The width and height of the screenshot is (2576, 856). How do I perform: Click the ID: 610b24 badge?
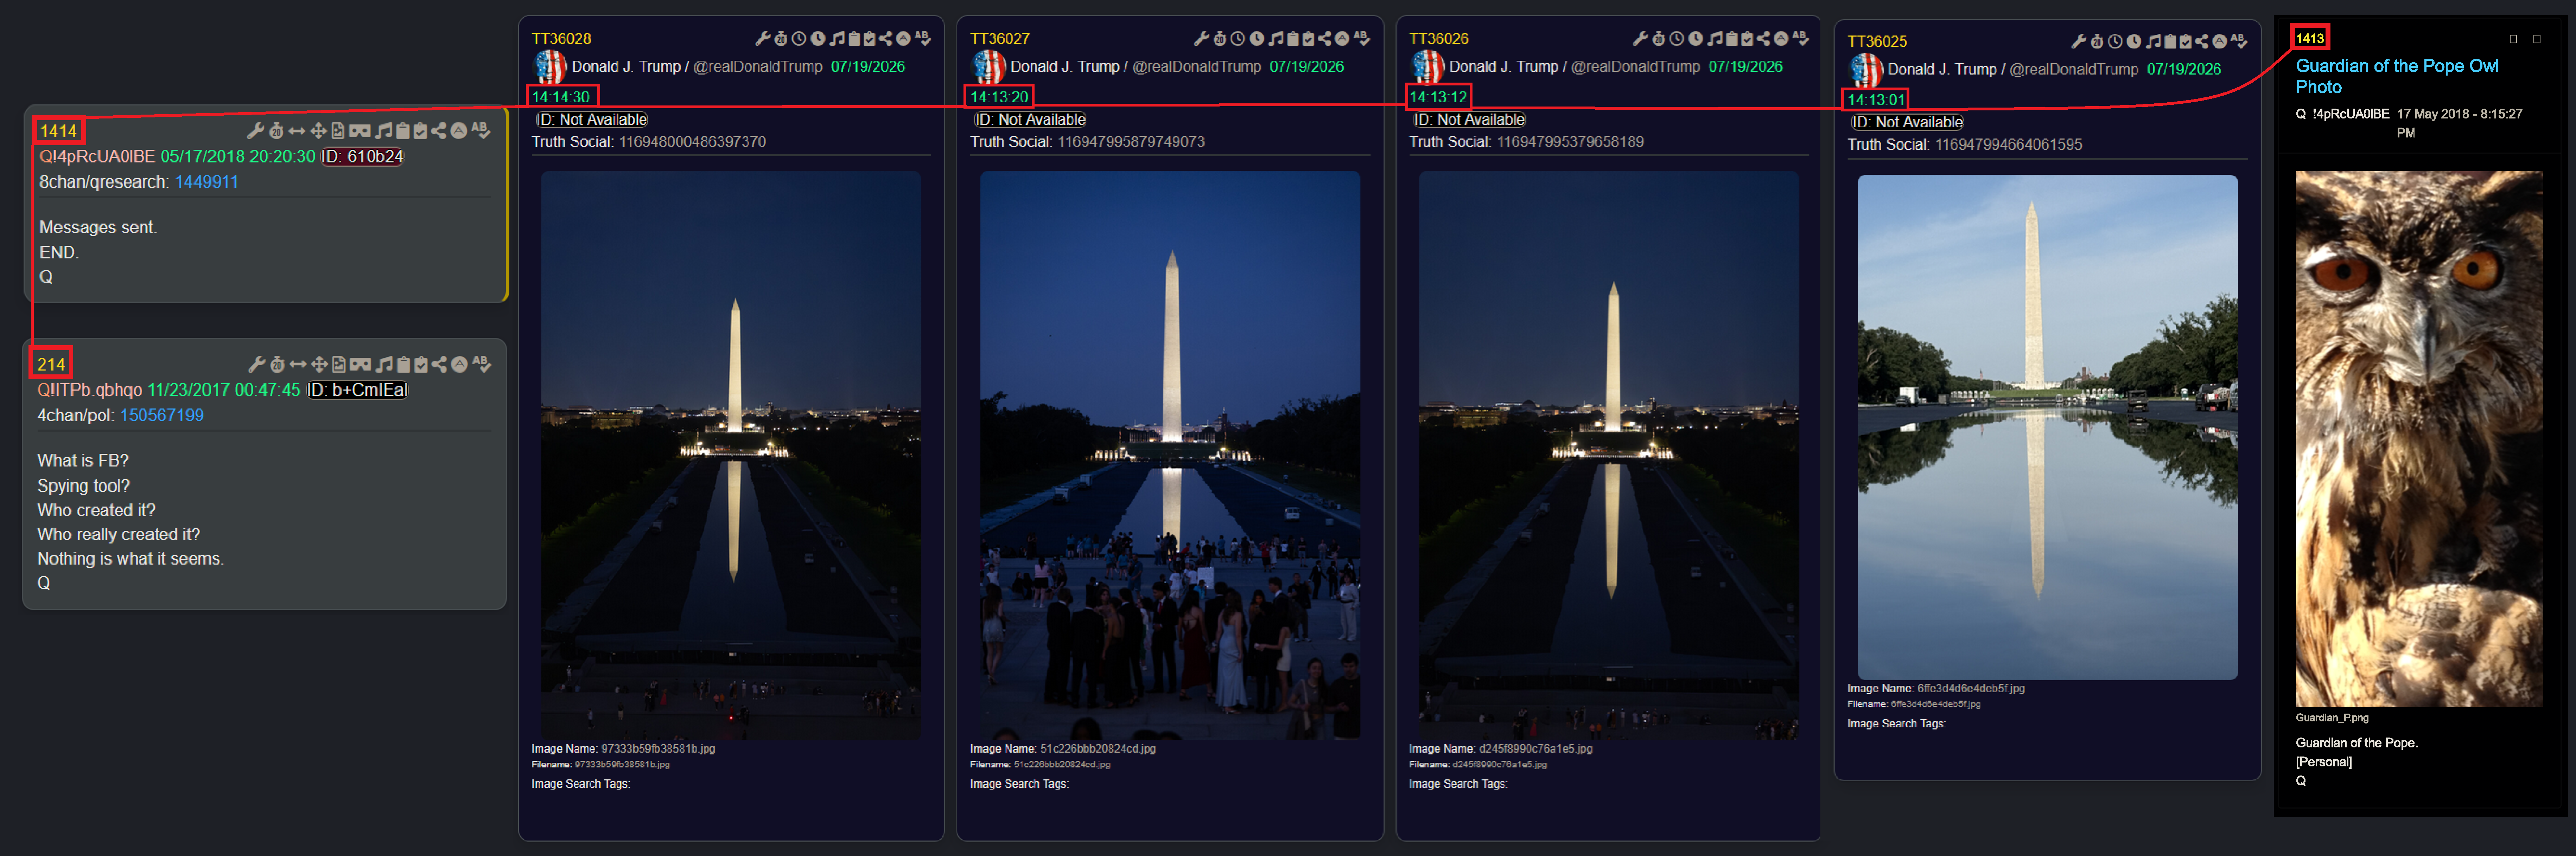click(x=362, y=157)
